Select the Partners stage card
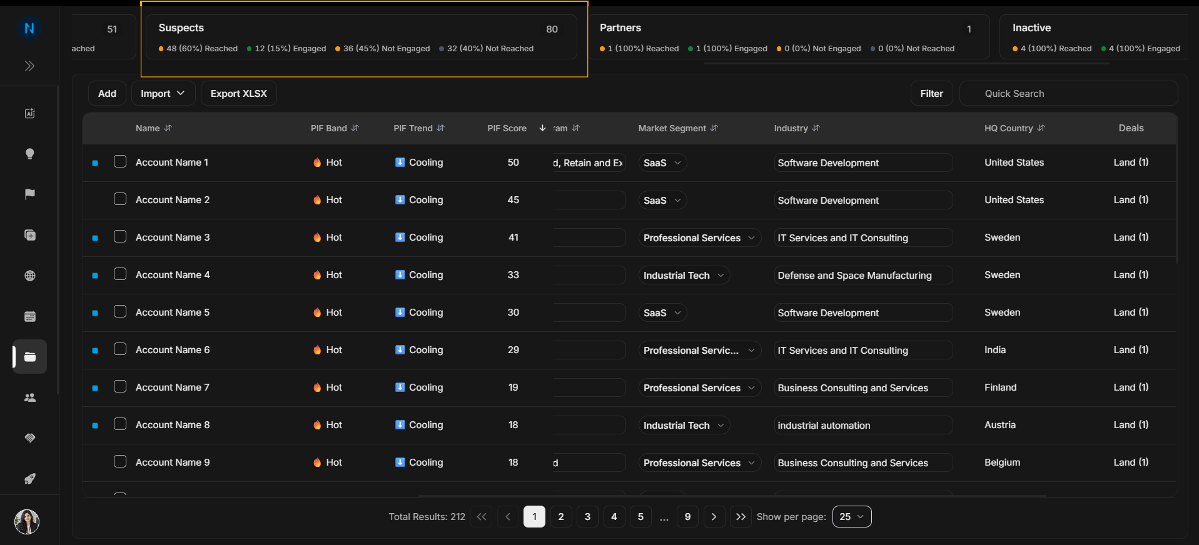This screenshot has width=1199, height=545. click(x=789, y=37)
